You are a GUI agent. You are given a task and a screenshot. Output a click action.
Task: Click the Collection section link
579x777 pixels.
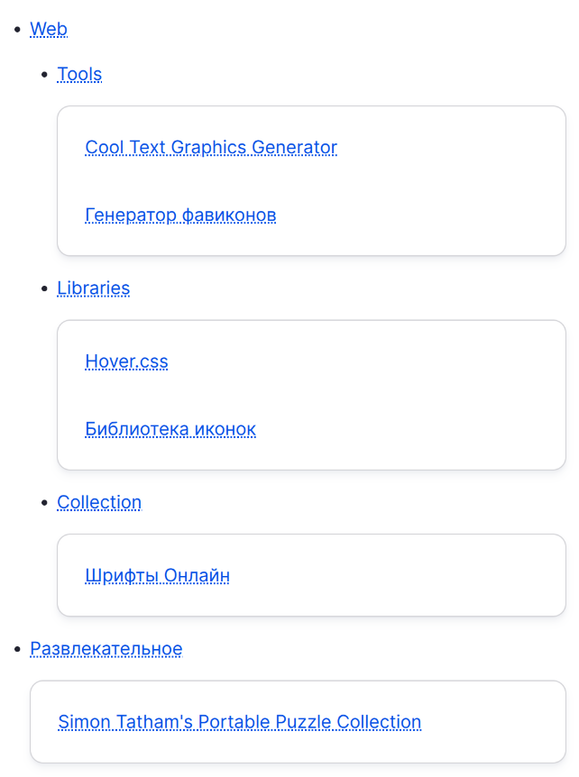pyautogui.click(x=99, y=503)
